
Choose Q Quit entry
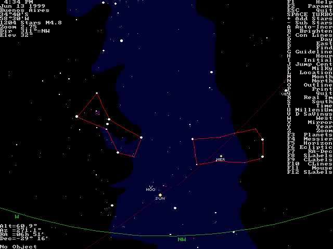pos(310,93)
